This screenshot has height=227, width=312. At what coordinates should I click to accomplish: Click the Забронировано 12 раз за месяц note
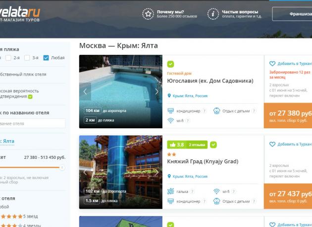[290, 75]
